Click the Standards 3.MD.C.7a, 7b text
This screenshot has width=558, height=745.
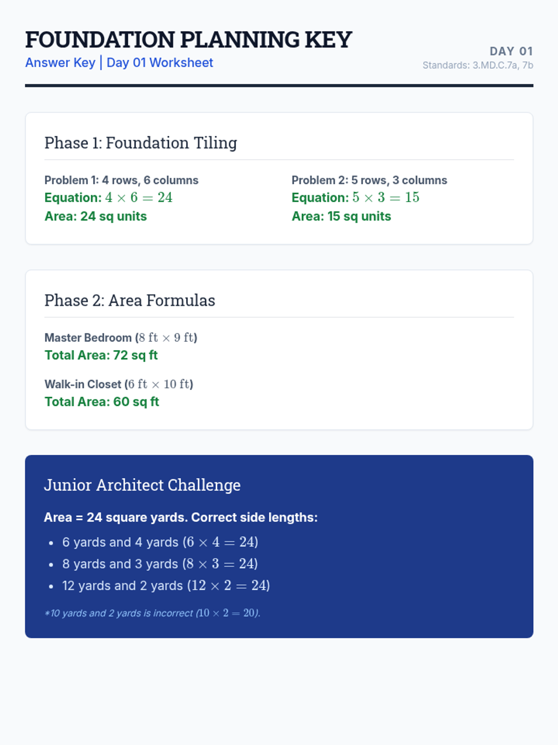[x=478, y=65]
